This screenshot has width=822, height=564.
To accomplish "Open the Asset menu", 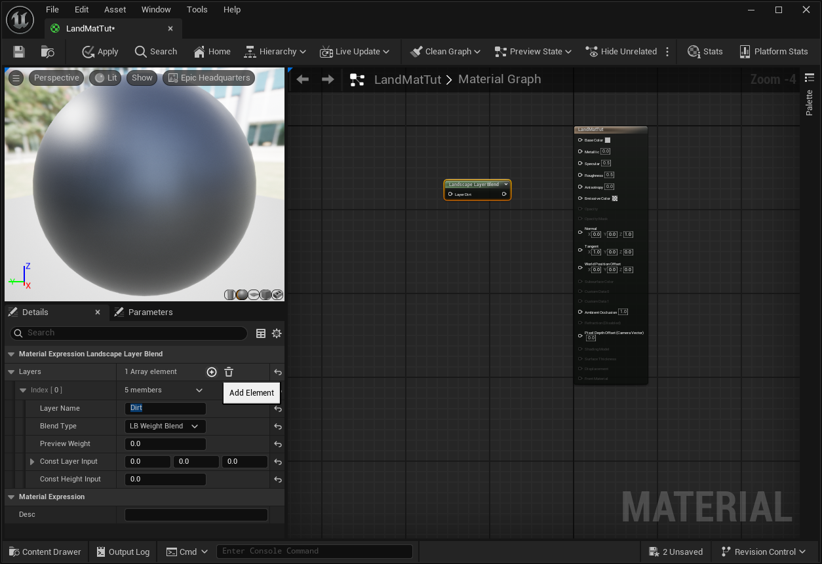I will point(115,10).
